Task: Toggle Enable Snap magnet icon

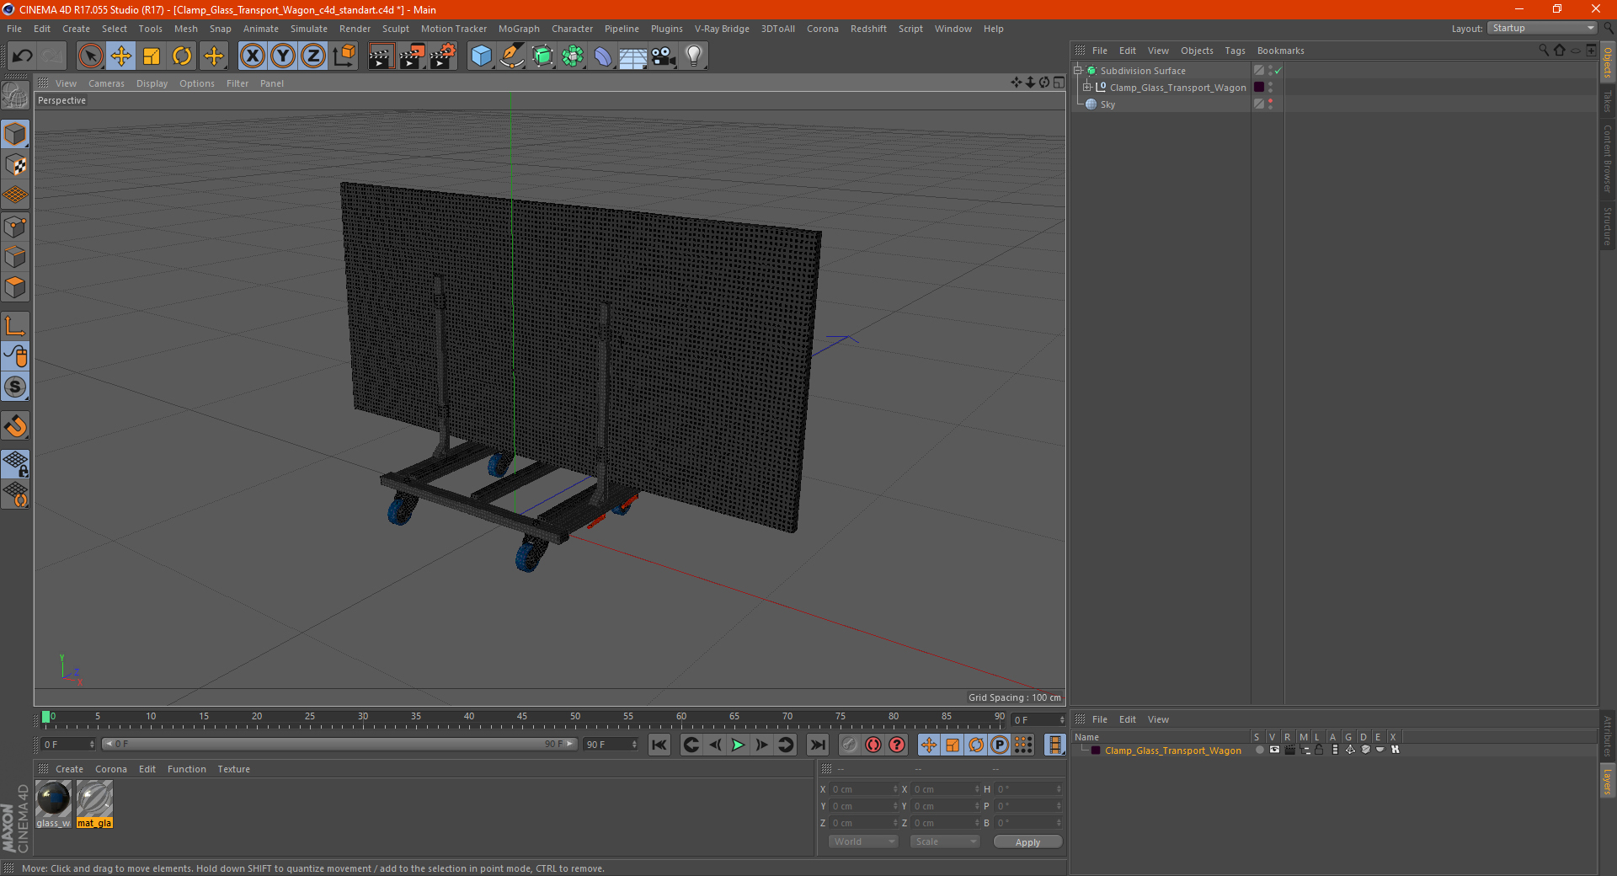Action: click(15, 426)
